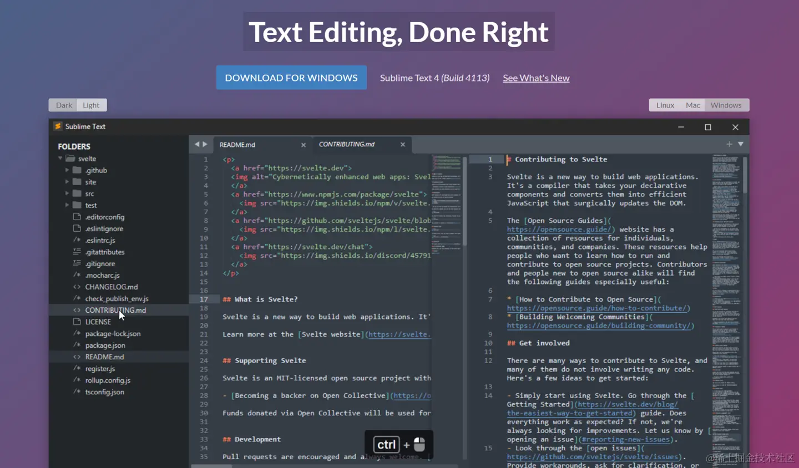The width and height of the screenshot is (799, 468).
Task: Click the #reporting-new-issues link in the editor
Action: coord(626,440)
